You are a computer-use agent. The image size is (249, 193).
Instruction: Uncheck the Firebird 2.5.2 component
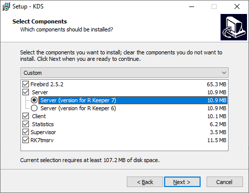[25, 84]
